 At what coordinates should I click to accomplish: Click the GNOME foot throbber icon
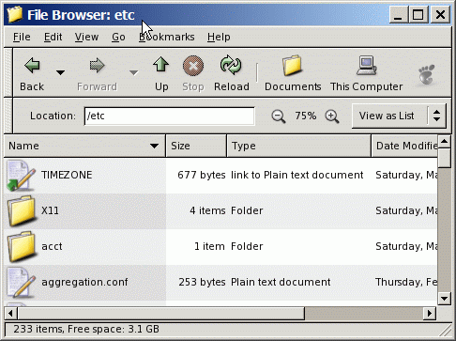tap(427, 74)
